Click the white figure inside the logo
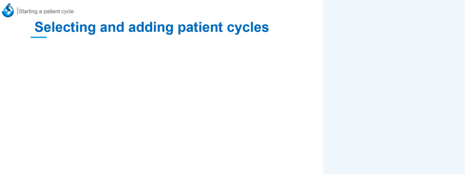This screenshot has width=465, height=174. (8, 12)
